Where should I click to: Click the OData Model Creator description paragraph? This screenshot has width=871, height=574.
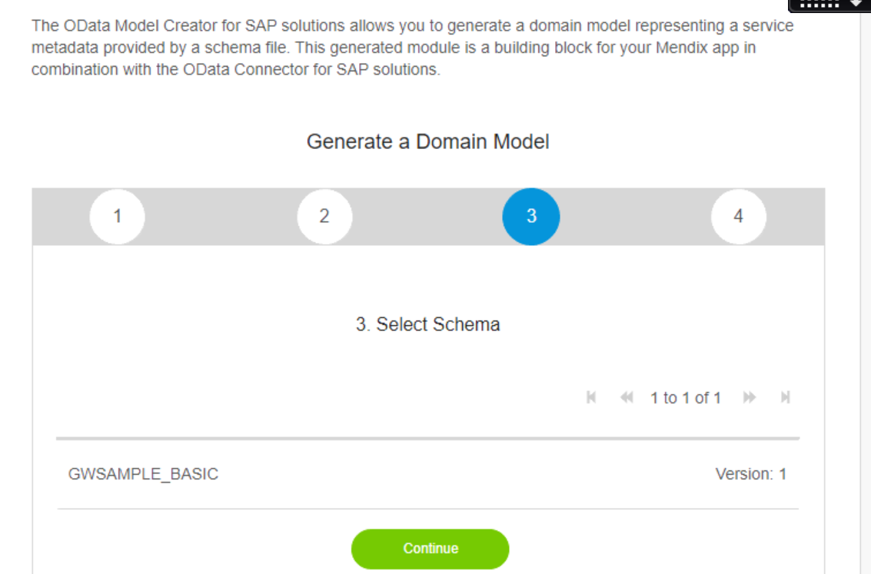coord(413,48)
